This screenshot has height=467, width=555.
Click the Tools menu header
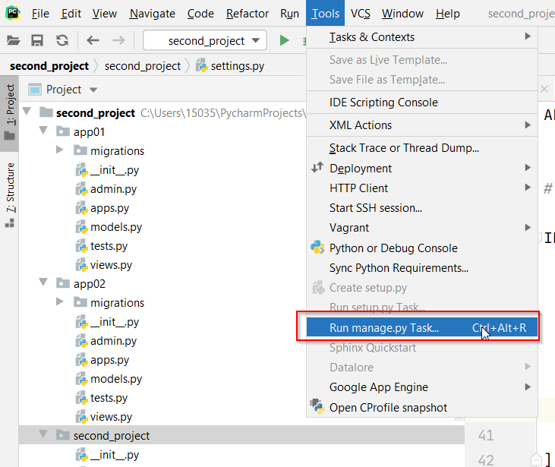tap(325, 14)
